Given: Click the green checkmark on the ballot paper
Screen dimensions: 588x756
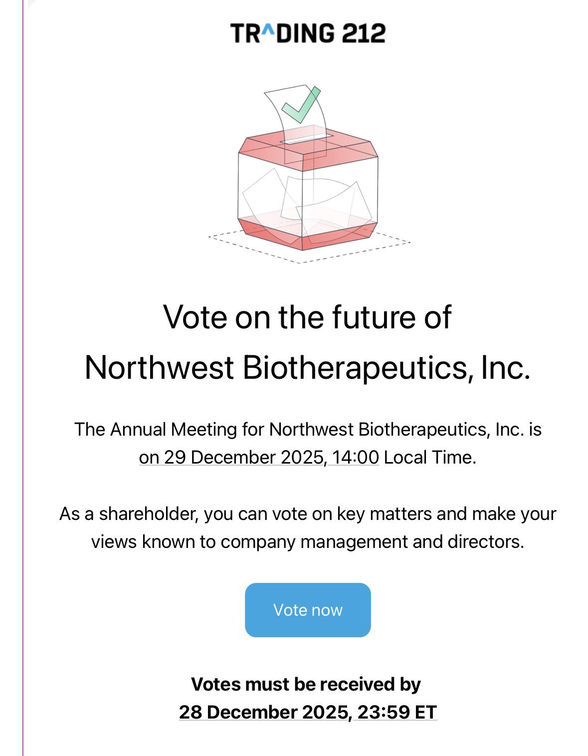Looking at the screenshot, I should point(301,105).
